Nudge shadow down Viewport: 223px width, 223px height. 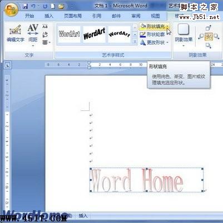209,45
